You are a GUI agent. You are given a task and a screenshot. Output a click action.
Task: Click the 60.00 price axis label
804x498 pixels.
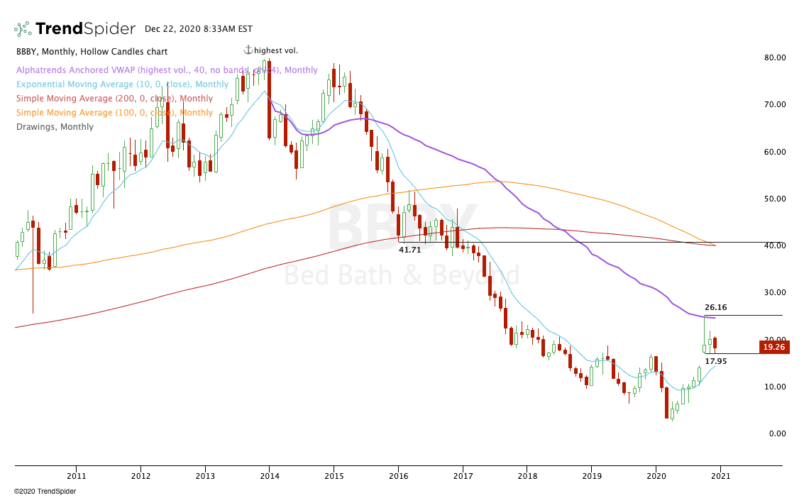(775, 152)
